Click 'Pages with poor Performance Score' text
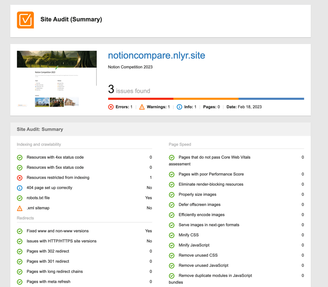 click(x=211, y=174)
